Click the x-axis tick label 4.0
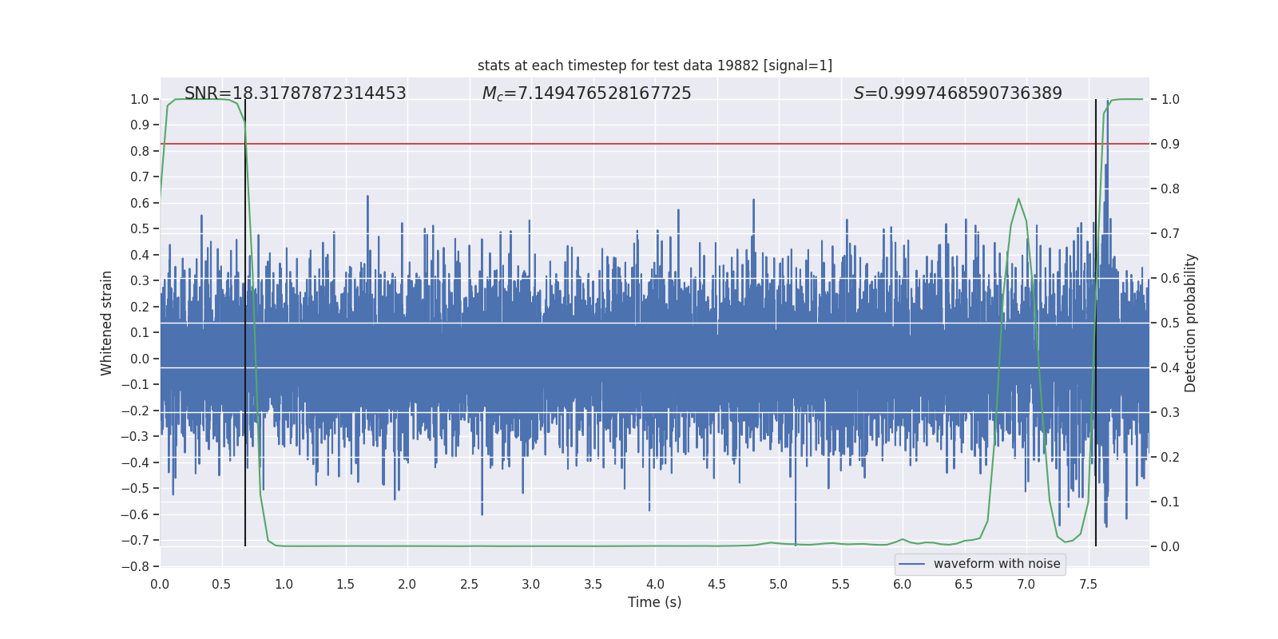Screen dimensions: 1278x639 tap(655, 584)
